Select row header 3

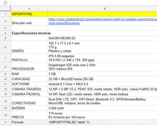[x=5, y=28]
